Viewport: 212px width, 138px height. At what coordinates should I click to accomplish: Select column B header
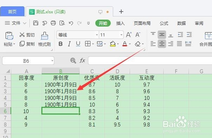[61, 71]
